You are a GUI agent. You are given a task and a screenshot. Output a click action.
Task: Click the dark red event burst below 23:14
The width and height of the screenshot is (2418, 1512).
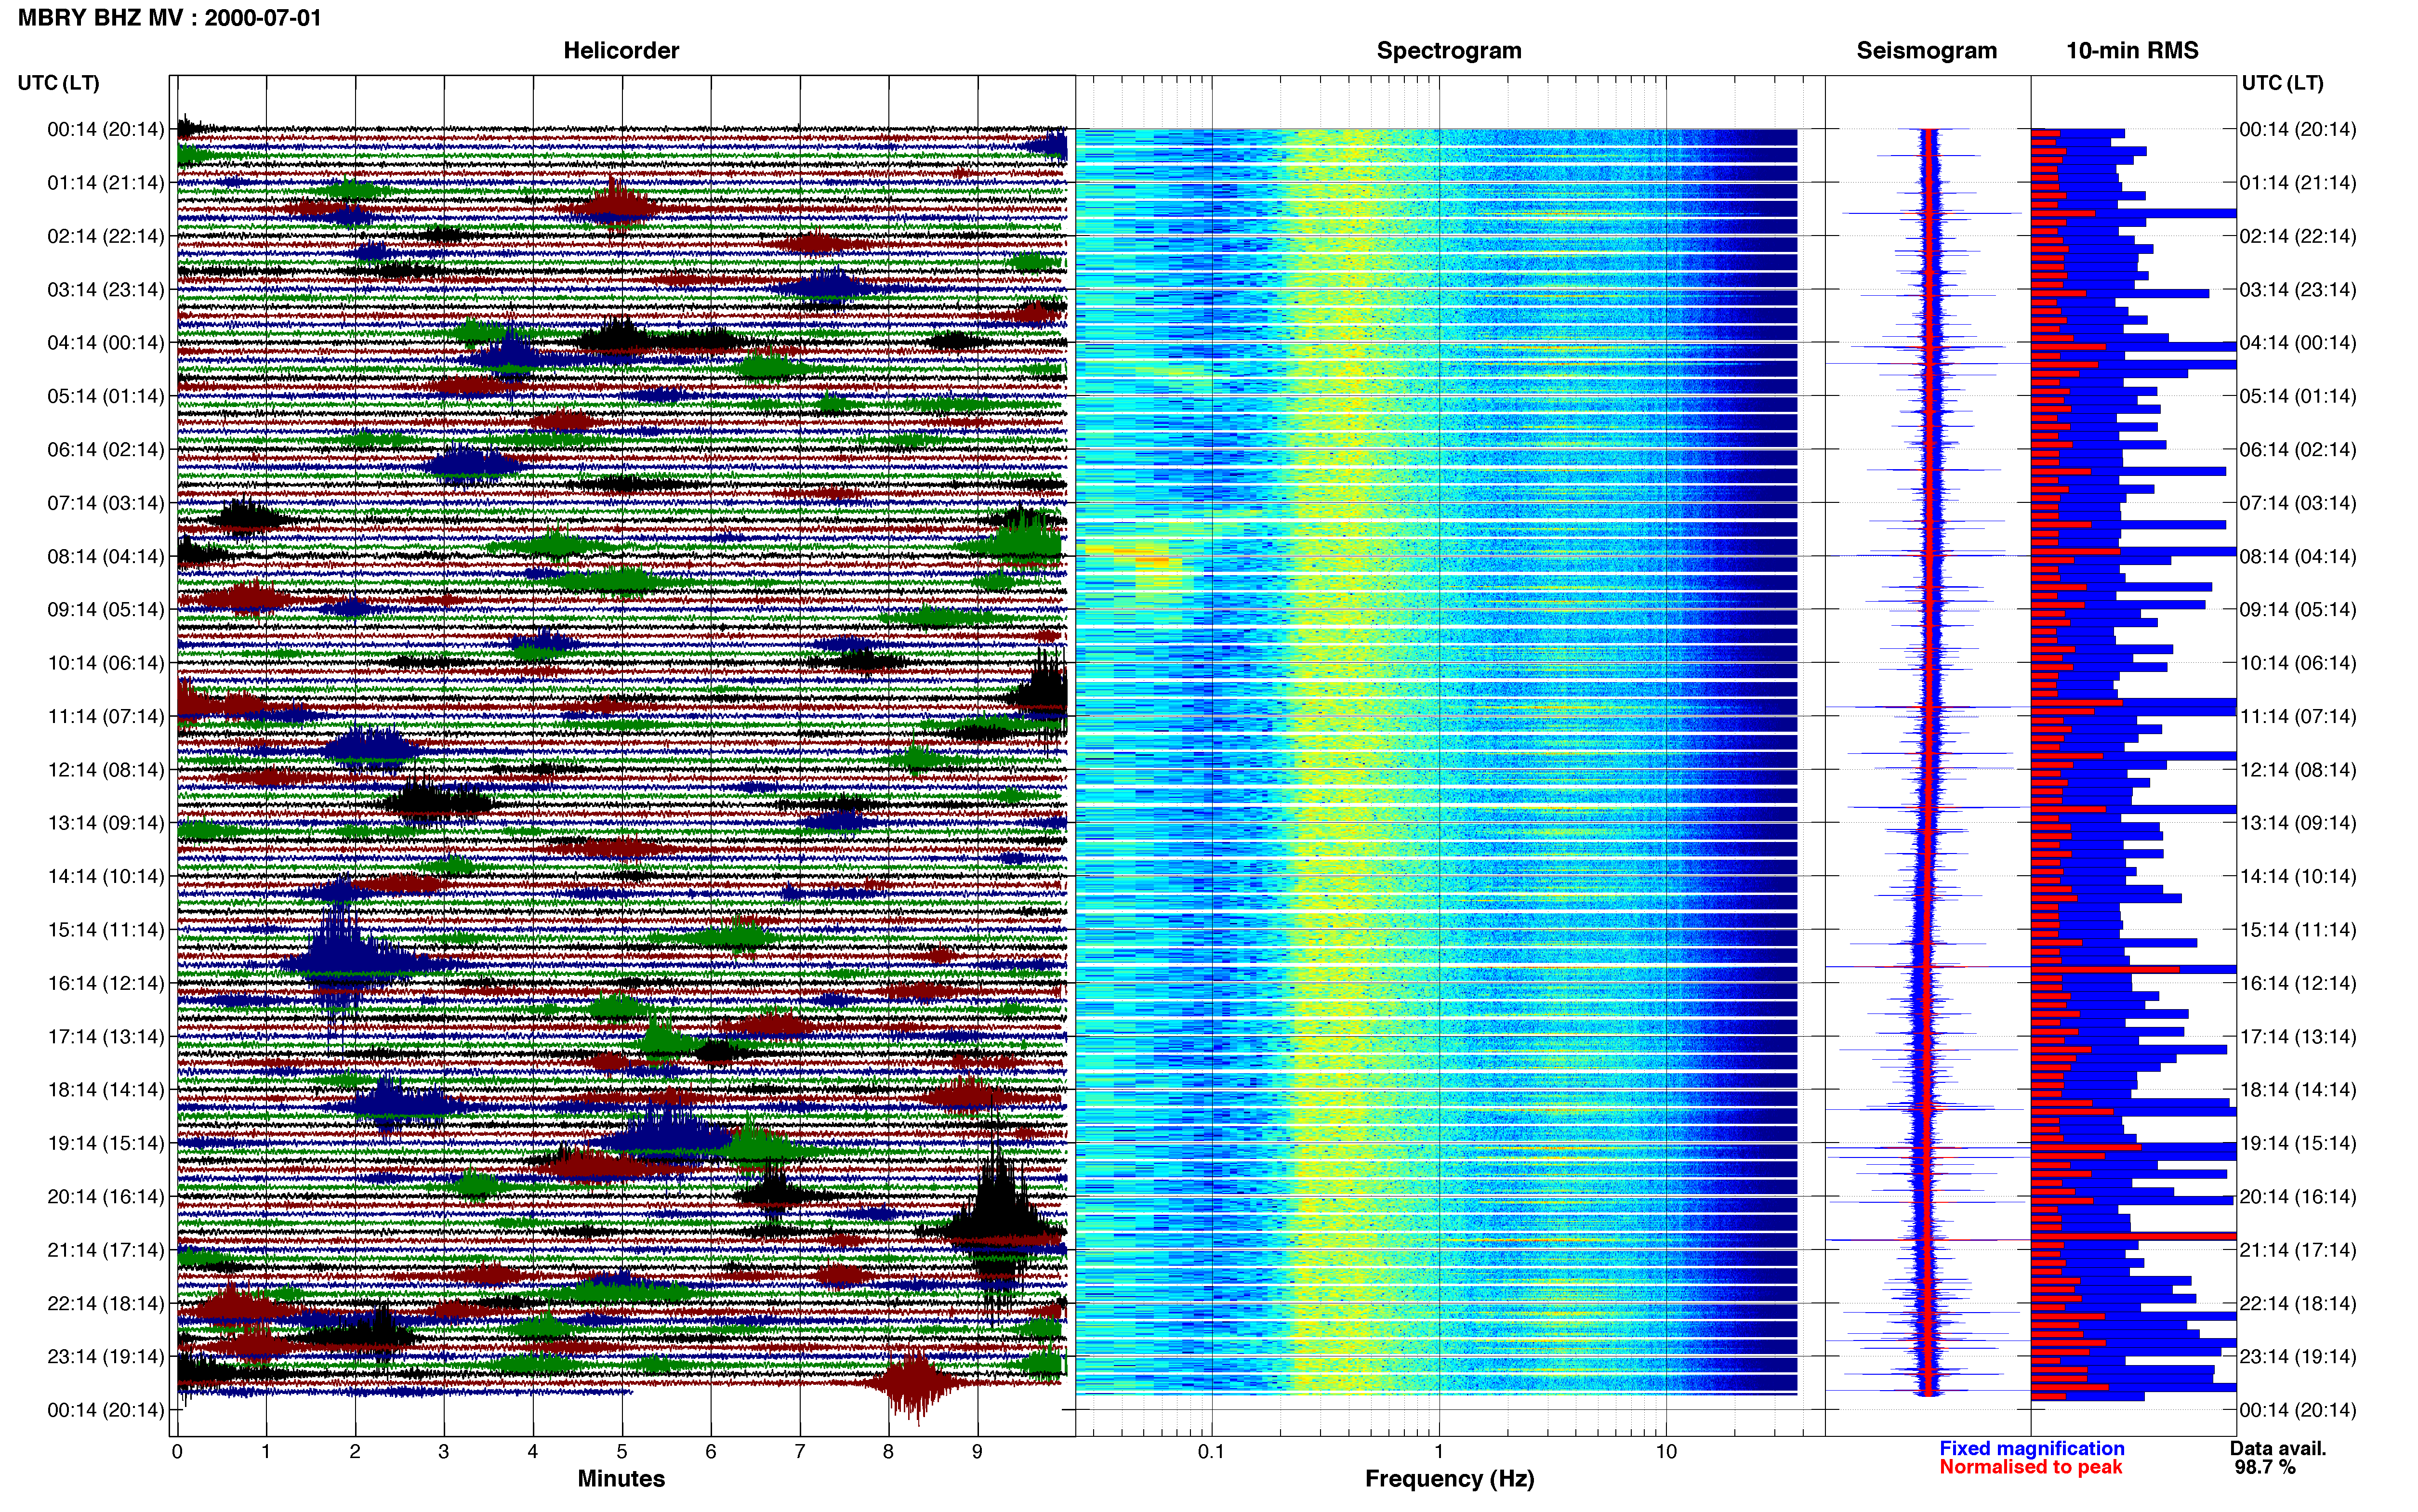coord(914,1384)
